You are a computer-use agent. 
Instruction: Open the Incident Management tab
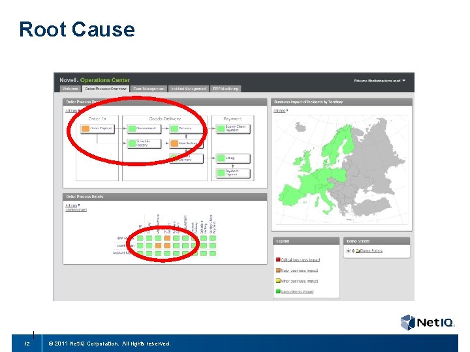click(x=189, y=89)
